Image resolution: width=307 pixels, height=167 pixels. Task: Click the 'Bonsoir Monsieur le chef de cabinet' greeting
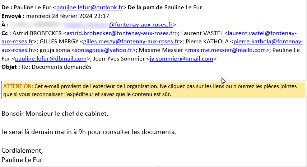coord(55,114)
